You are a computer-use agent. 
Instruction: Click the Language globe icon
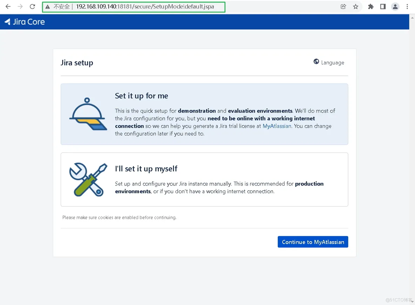pyautogui.click(x=316, y=62)
